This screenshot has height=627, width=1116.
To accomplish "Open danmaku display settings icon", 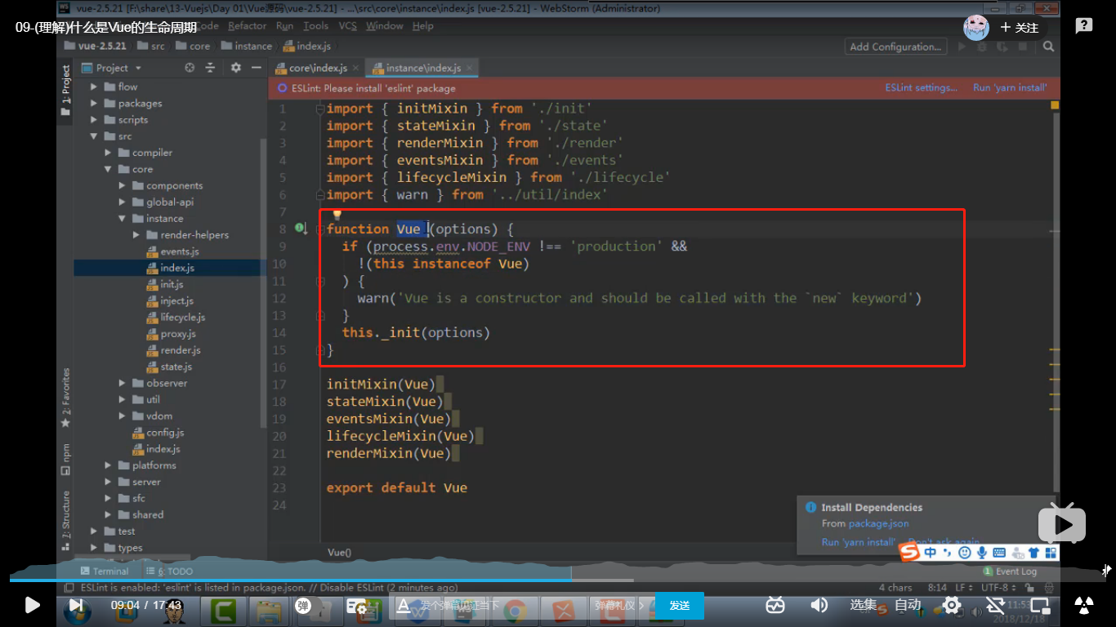I will pyautogui.click(x=355, y=605).
